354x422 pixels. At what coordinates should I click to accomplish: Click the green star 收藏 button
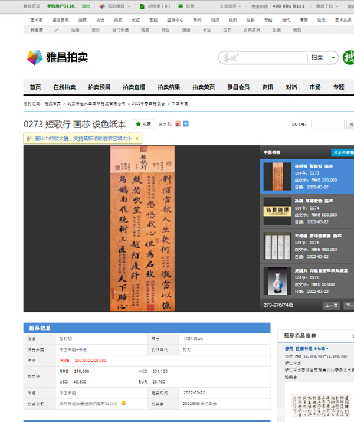[143, 124]
